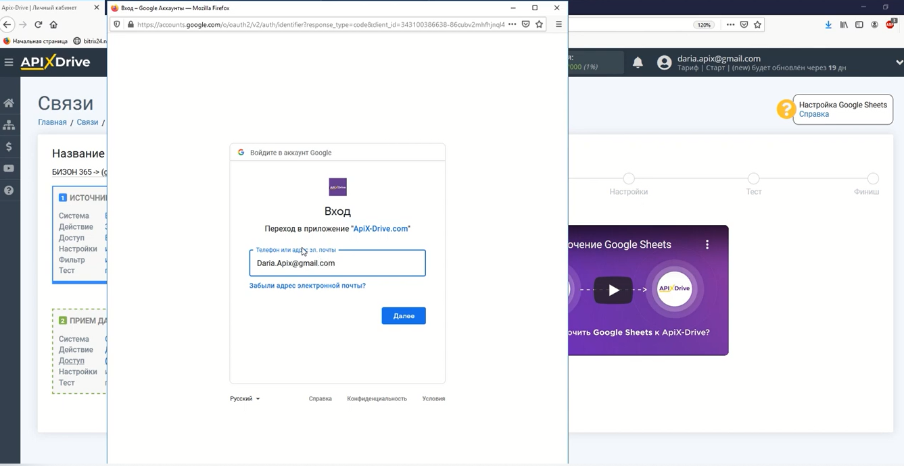Click the ApiX-Drive.com application link
Viewport: 904px width, 466px height.
pyautogui.click(x=381, y=229)
